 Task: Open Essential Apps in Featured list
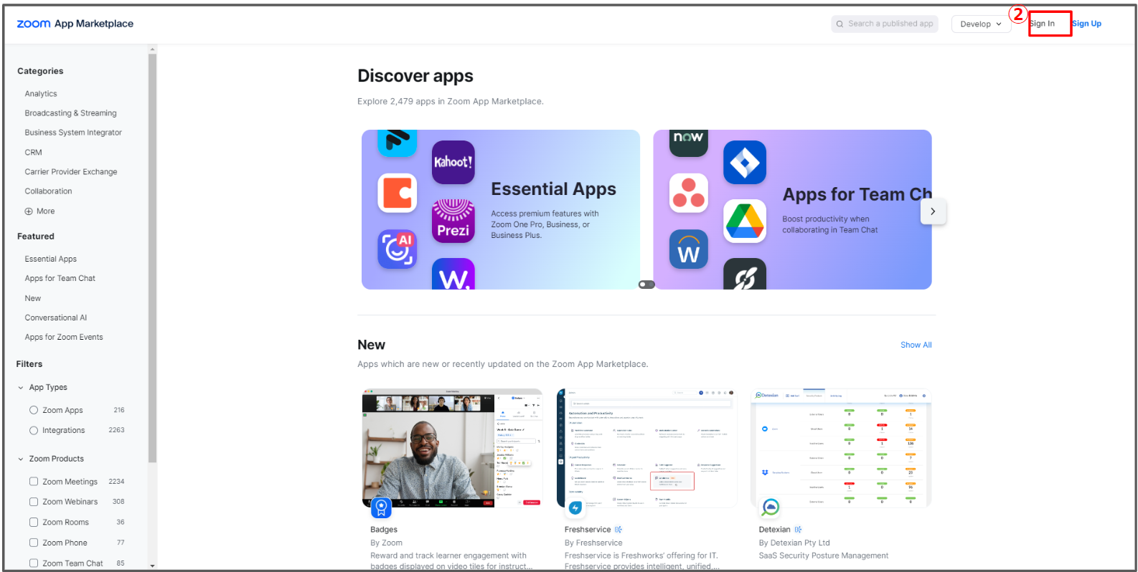point(50,259)
